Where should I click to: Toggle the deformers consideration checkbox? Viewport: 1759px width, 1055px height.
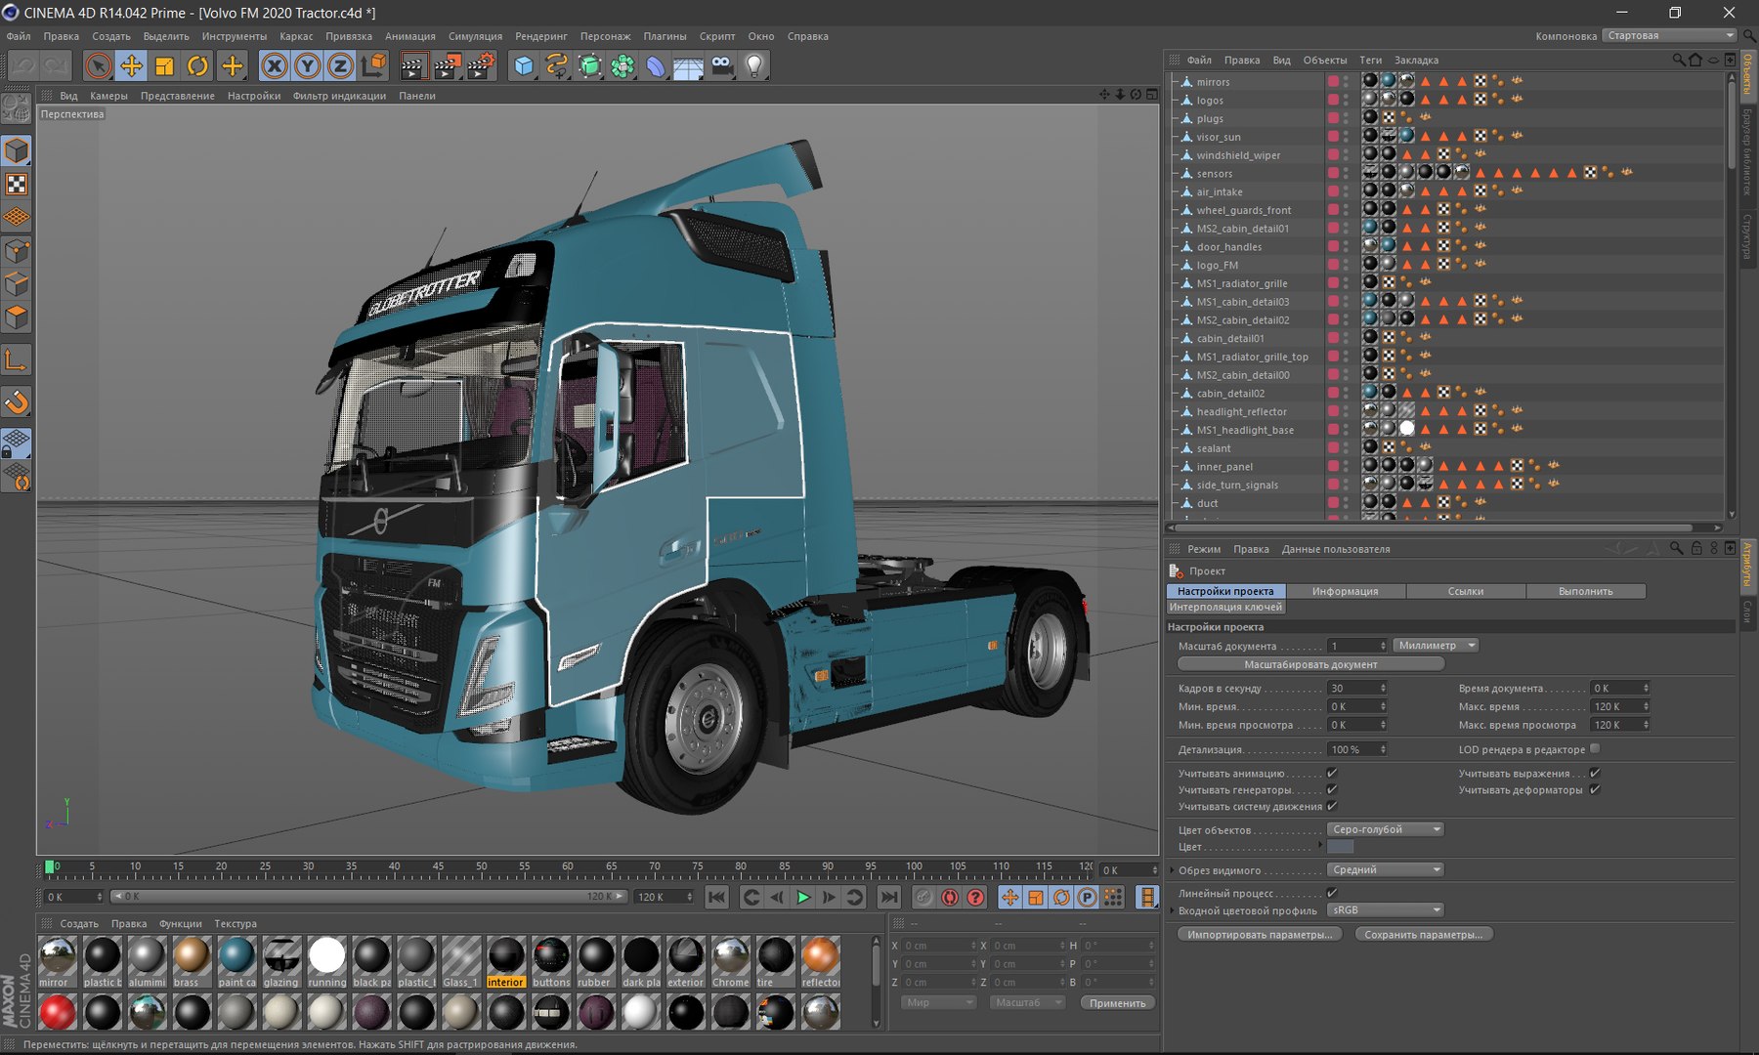pos(1595,789)
